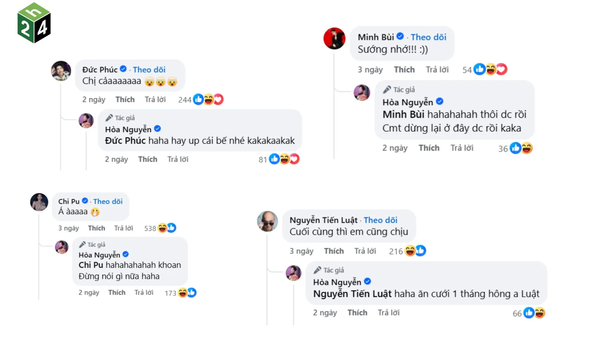Click the verified badge beside Chi Pu's name
Image resolution: width=607 pixels, height=341 pixels.
pos(85,201)
